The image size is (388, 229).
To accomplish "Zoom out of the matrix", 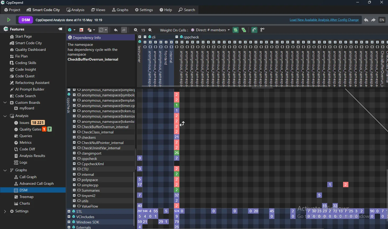I will click(x=150, y=30).
